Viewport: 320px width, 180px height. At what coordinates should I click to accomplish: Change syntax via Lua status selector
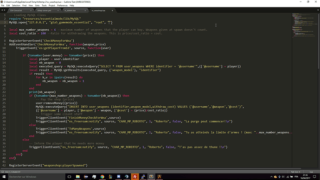click(x=311, y=172)
